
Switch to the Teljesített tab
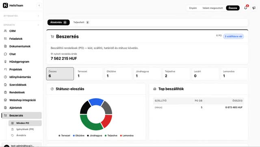[x=81, y=22]
